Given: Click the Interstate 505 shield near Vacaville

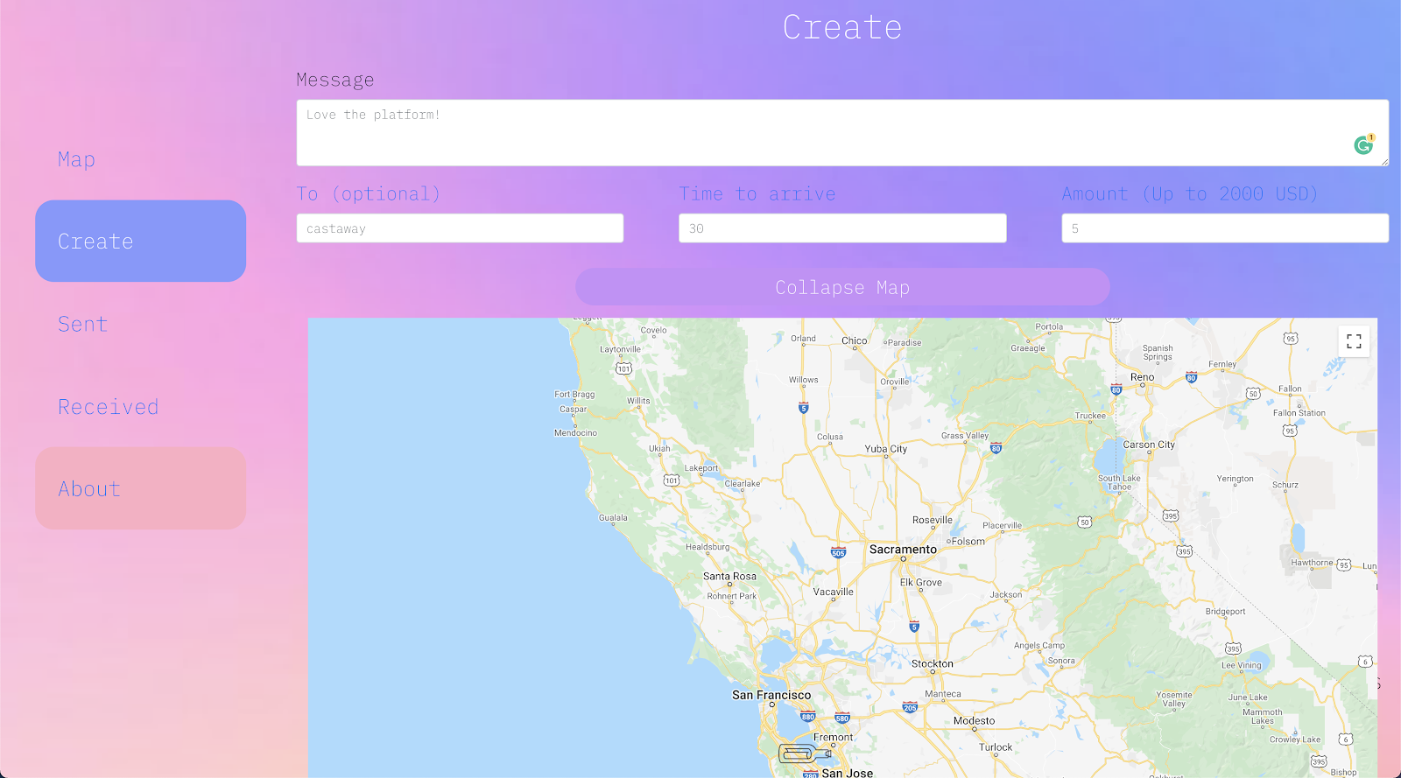Looking at the screenshot, I should pos(838,552).
